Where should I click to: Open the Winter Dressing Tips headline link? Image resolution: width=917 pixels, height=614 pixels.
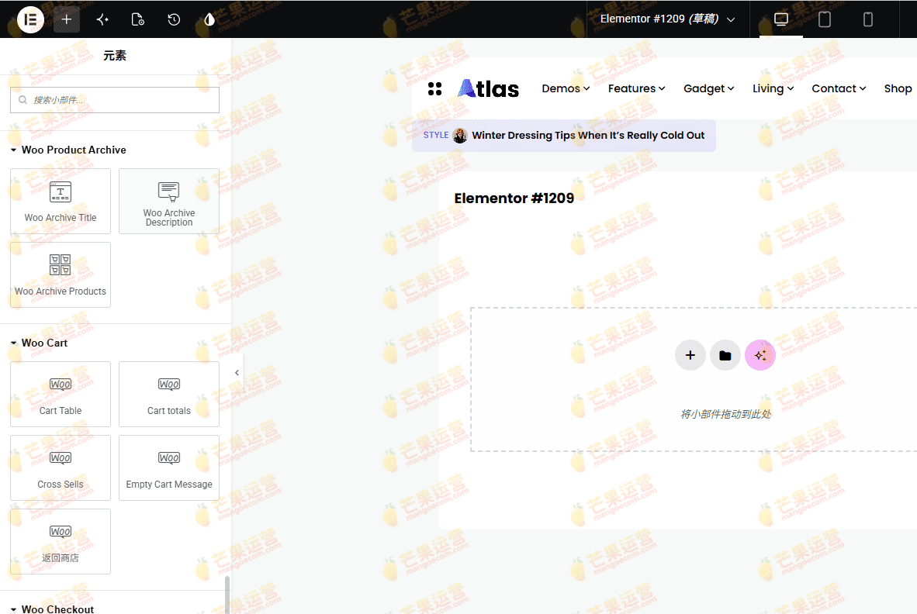pos(588,136)
